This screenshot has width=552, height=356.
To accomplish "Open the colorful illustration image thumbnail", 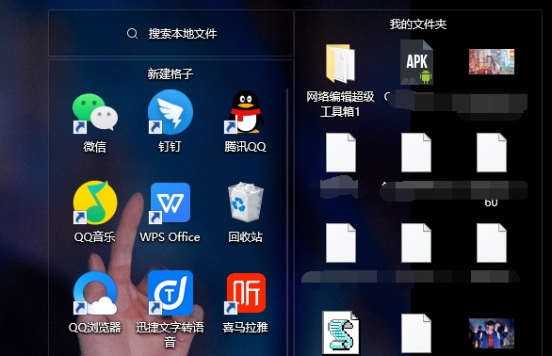I will click(x=492, y=61).
